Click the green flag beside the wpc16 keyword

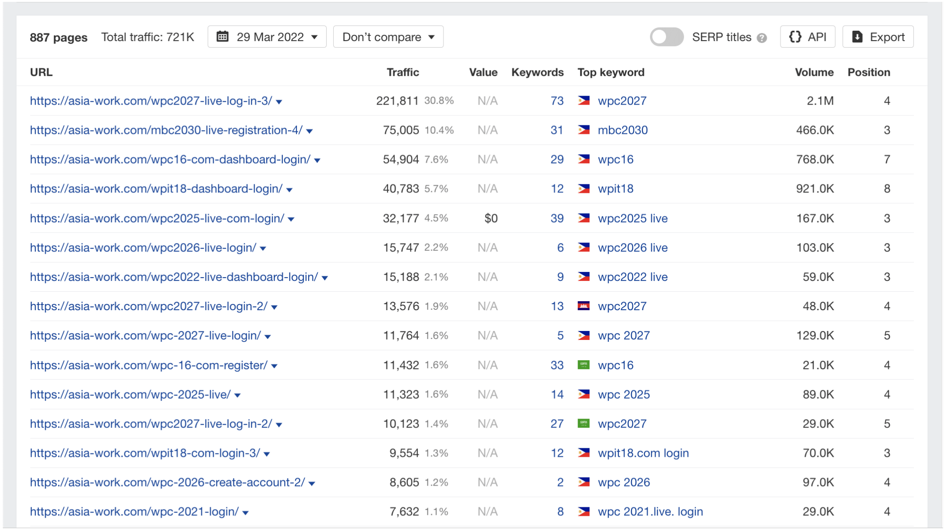(x=583, y=365)
